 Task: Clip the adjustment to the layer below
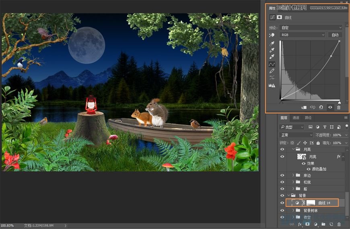(304, 107)
